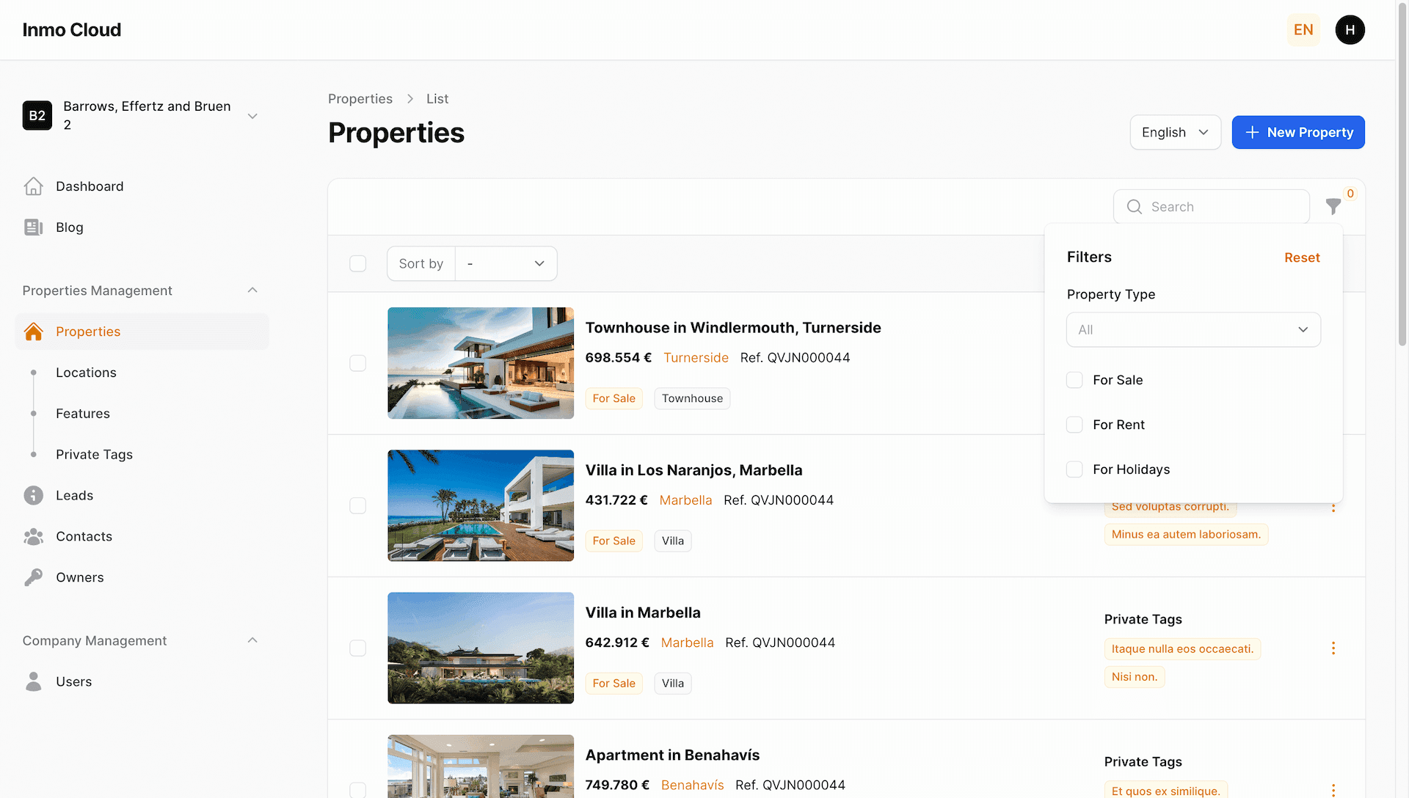Enable the For Rent filter checkbox
This screenshot has width=1409, height=798.
[x=1074, y=425]
